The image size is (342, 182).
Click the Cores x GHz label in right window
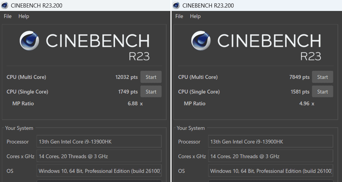pyautogui.click(x=192, y=156)
